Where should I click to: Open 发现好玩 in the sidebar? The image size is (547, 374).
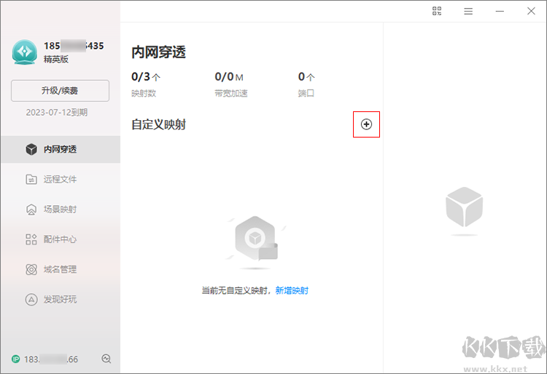60,299
